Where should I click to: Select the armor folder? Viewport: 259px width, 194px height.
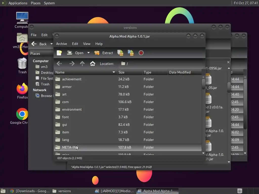[x=128, y=87]
